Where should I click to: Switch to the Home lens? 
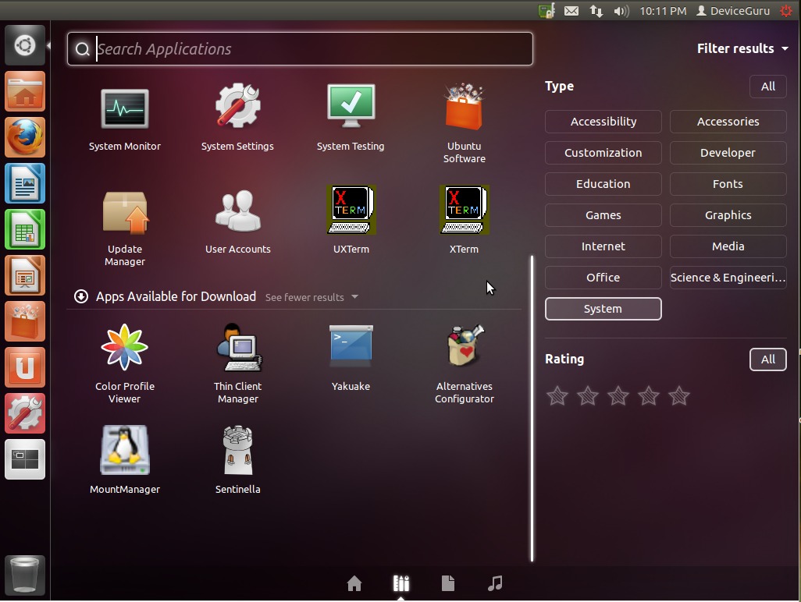[354, 583]
